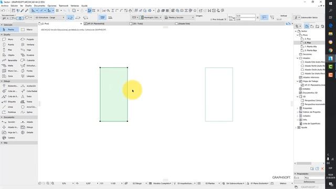Open the Diseño menu
This screenshot has height=189, width=336.
pyautogui.click(x=28, y=6)
